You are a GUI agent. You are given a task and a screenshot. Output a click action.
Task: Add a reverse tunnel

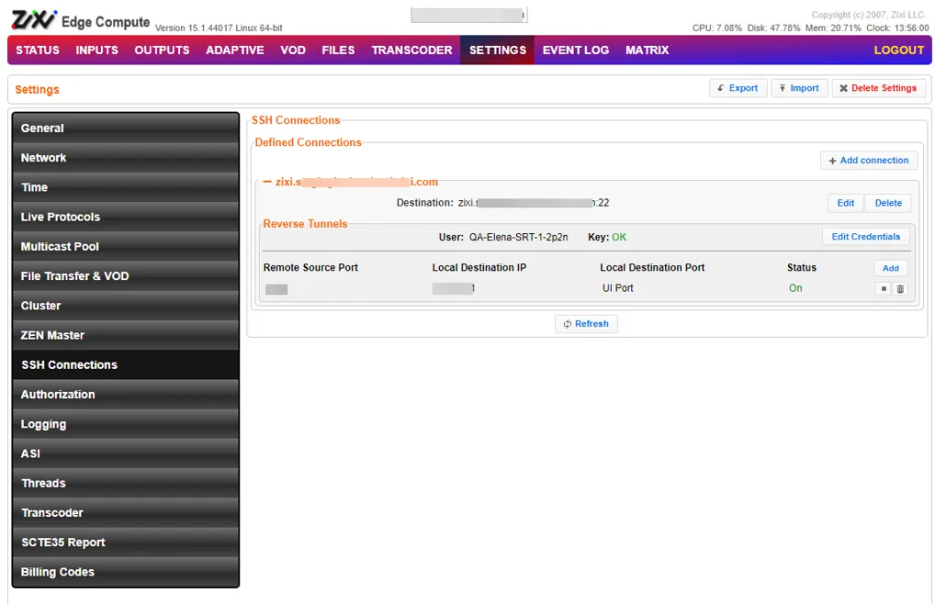point(890,268)
